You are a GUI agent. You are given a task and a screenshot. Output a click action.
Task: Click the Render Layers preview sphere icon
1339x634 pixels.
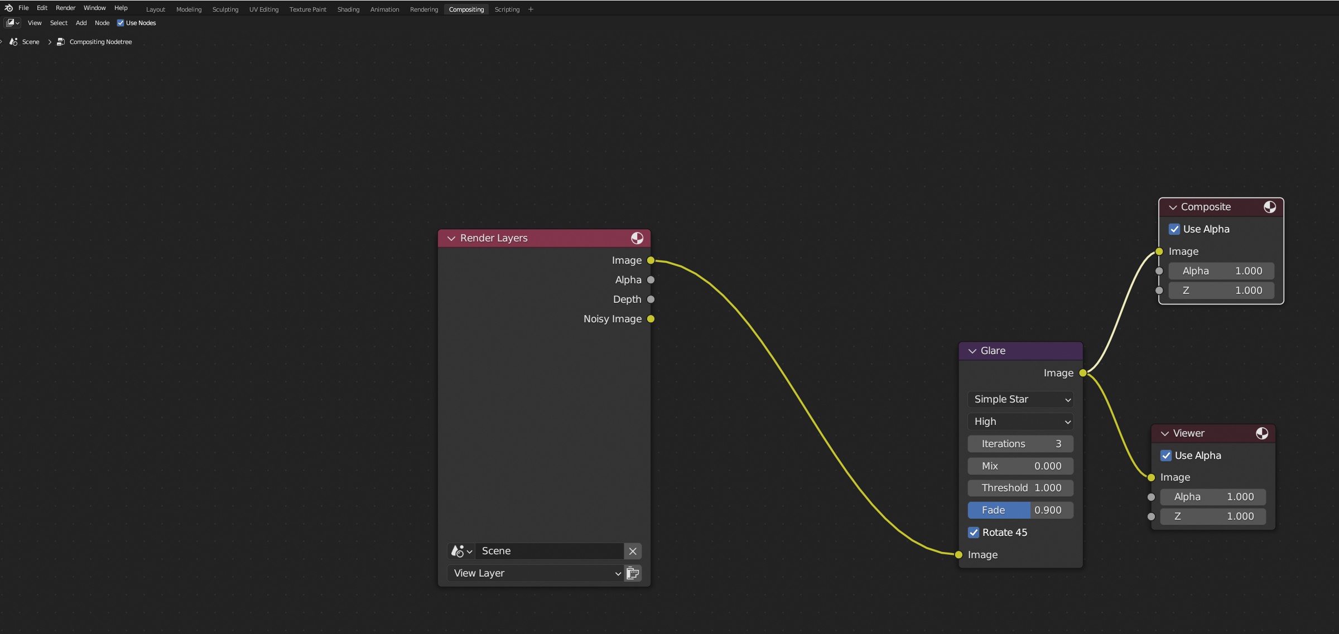click(637, 238)
